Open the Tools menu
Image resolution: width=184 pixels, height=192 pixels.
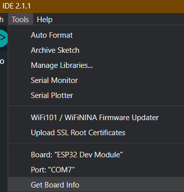click(21, 20)
